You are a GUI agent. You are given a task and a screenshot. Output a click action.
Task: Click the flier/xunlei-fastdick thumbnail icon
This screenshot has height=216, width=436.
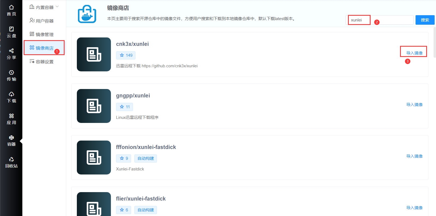click(94, 204)
